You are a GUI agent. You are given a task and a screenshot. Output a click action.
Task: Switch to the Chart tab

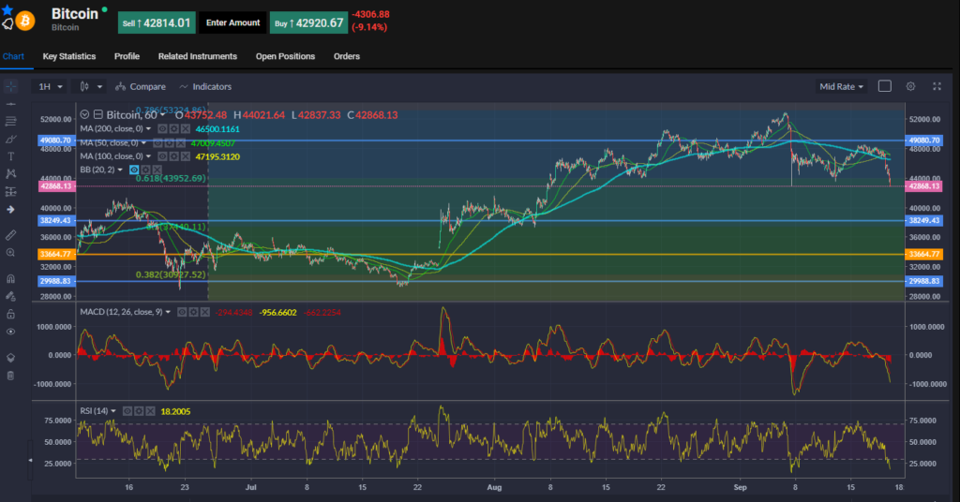click(x=13, y=56)
